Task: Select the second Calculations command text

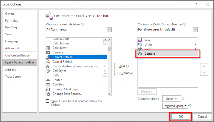Action: point(61,43)
